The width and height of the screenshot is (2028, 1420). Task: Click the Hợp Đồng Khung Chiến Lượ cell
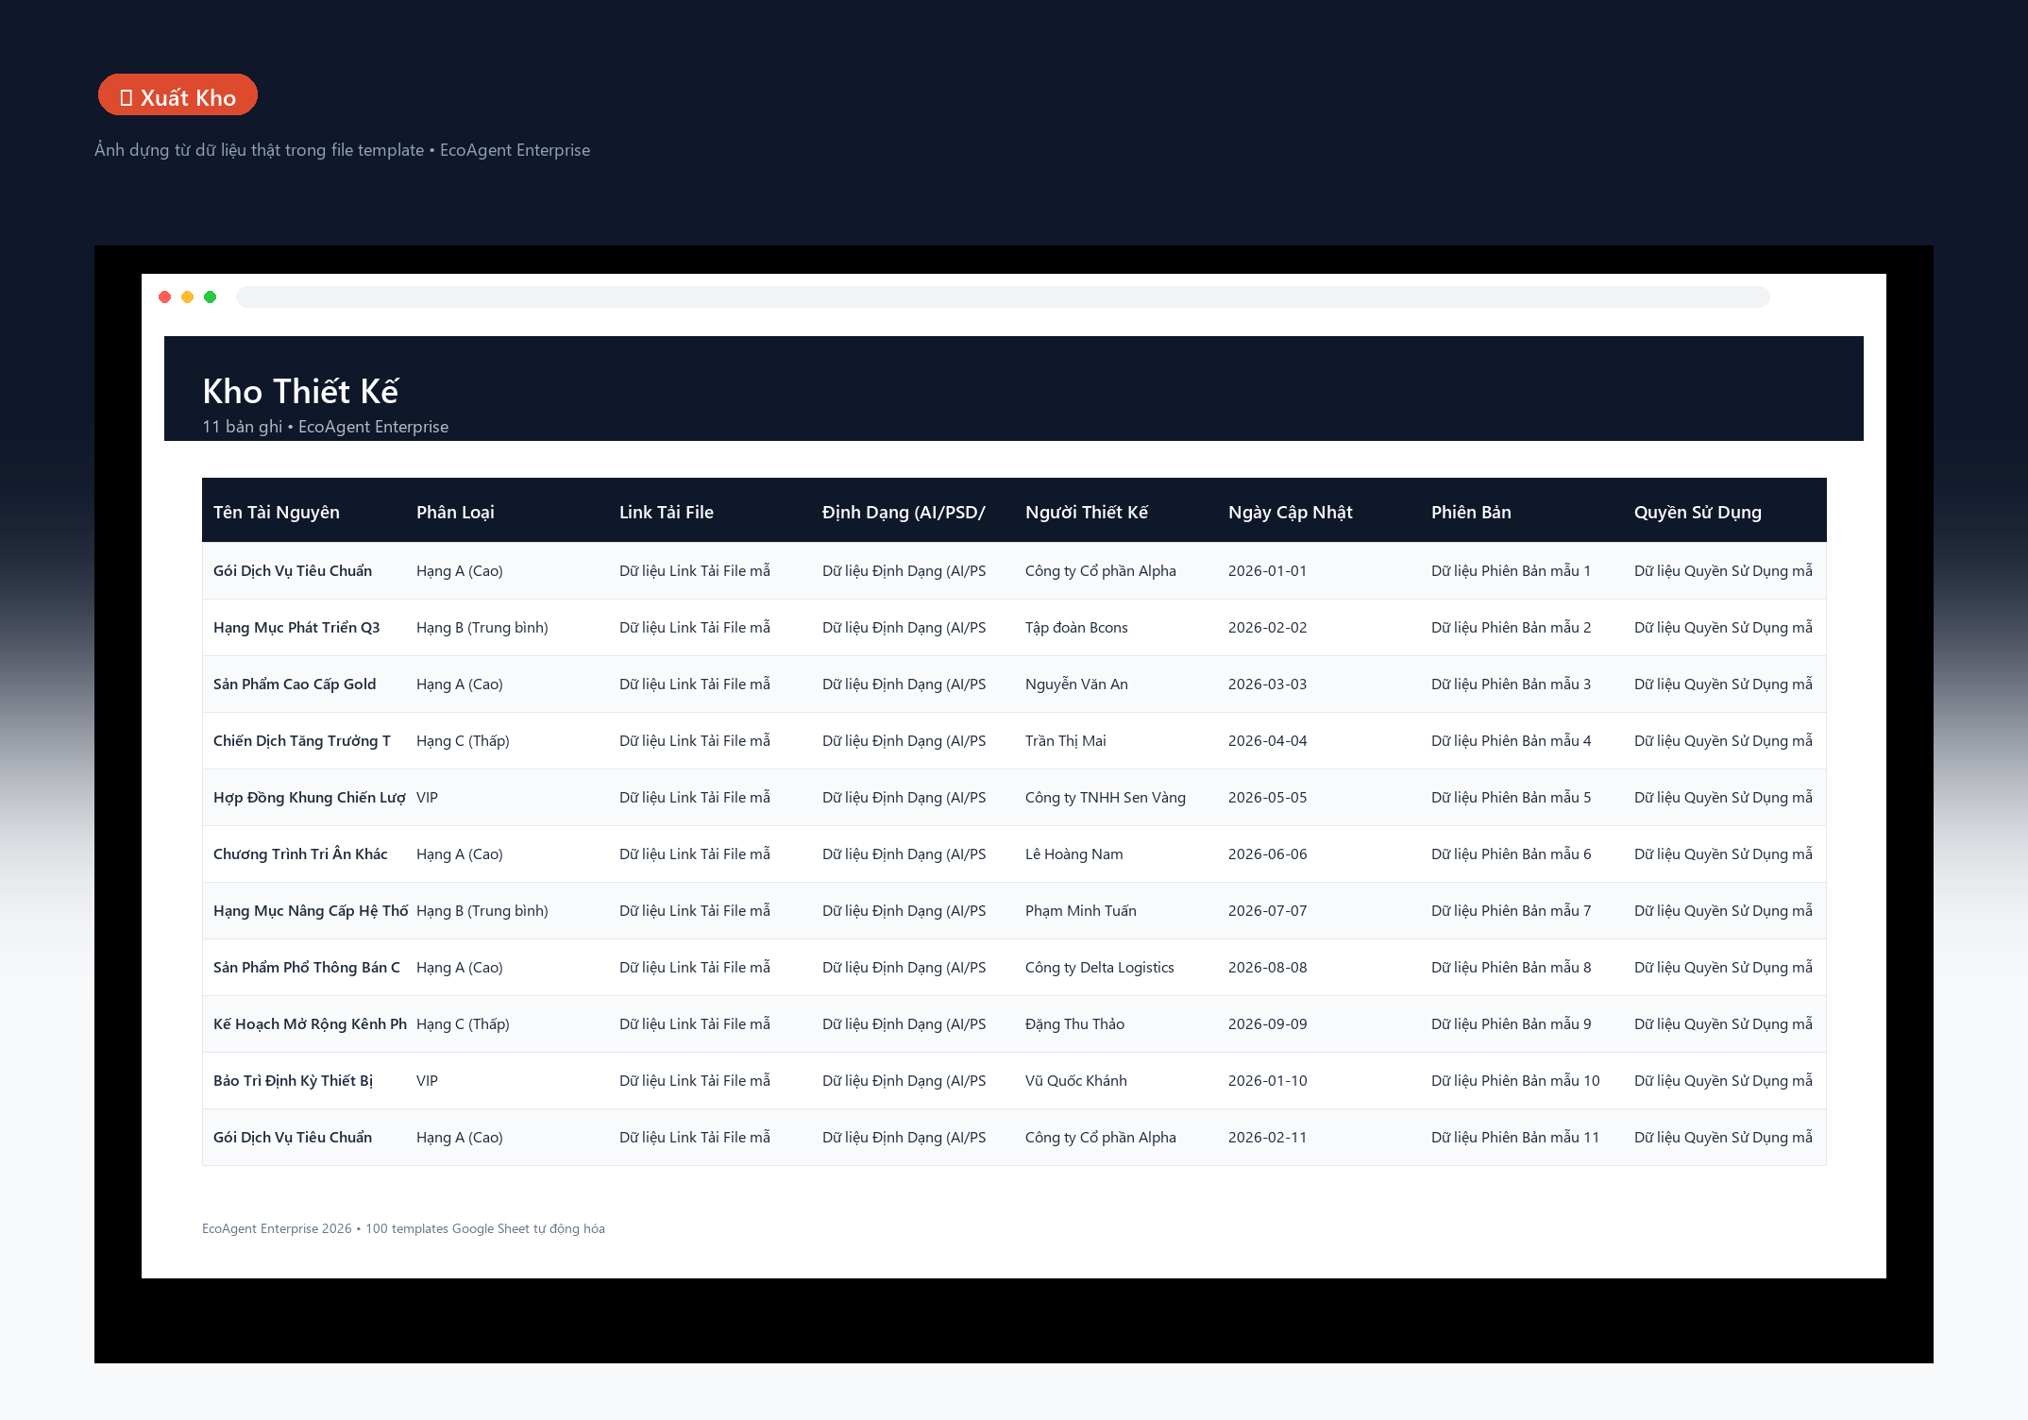coord(310,798)
